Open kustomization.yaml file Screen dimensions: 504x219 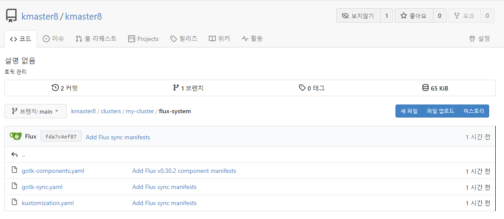pyautogui.click(x=48, y=203)
